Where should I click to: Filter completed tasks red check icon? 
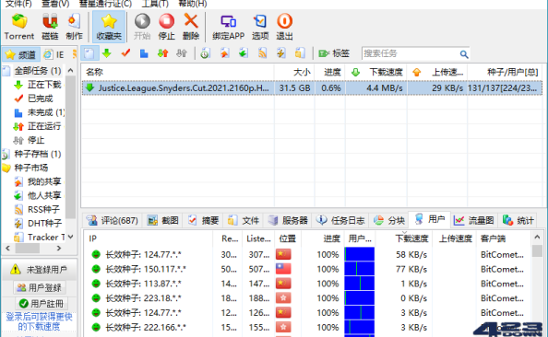point(125,53)
